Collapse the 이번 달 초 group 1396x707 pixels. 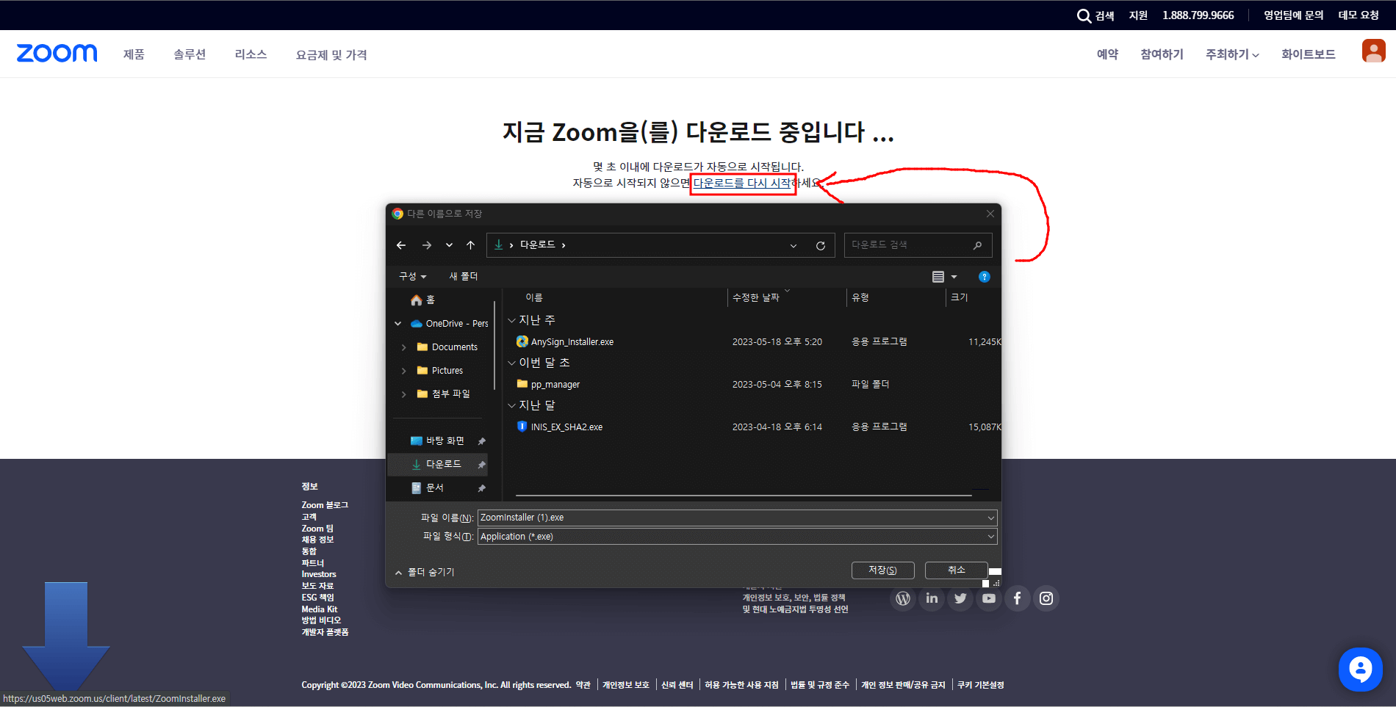[512, 363]
